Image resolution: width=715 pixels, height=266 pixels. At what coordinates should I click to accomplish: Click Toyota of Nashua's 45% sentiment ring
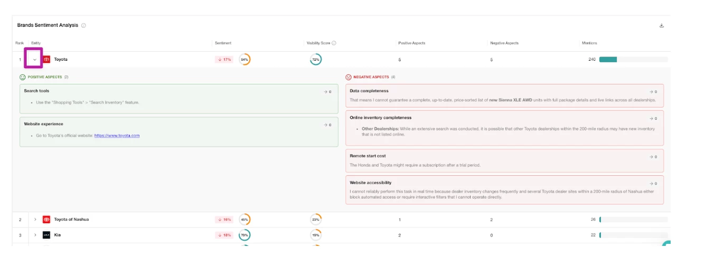point(244,220)
